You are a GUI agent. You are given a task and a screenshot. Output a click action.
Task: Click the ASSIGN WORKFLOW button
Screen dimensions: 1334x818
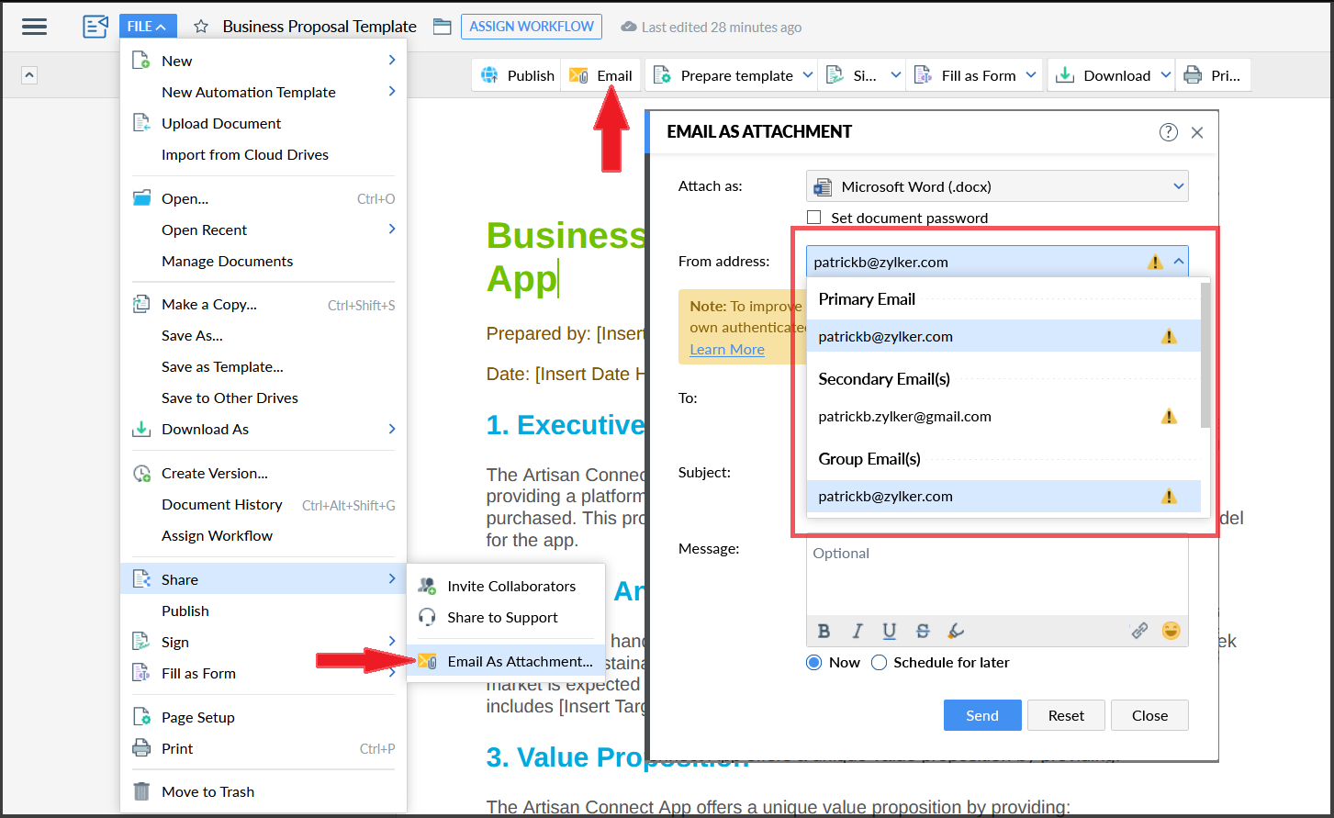coord(532,27)
